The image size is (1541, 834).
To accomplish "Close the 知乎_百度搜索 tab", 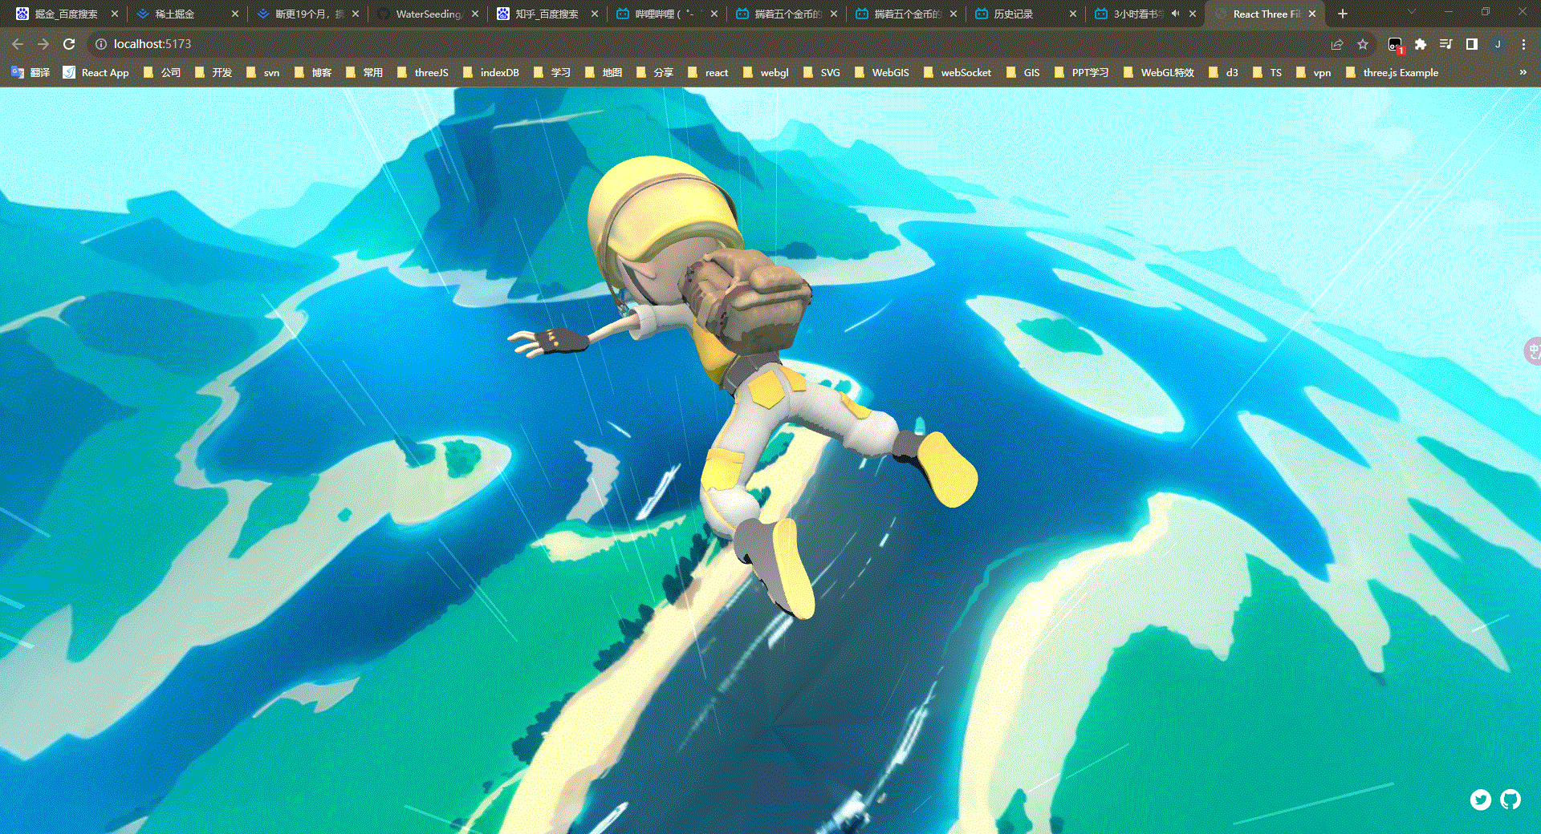I will [595, 14].
